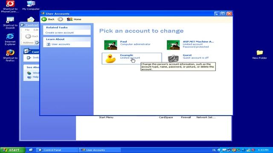Click the User Accounts title bar icon

point(43,14)
